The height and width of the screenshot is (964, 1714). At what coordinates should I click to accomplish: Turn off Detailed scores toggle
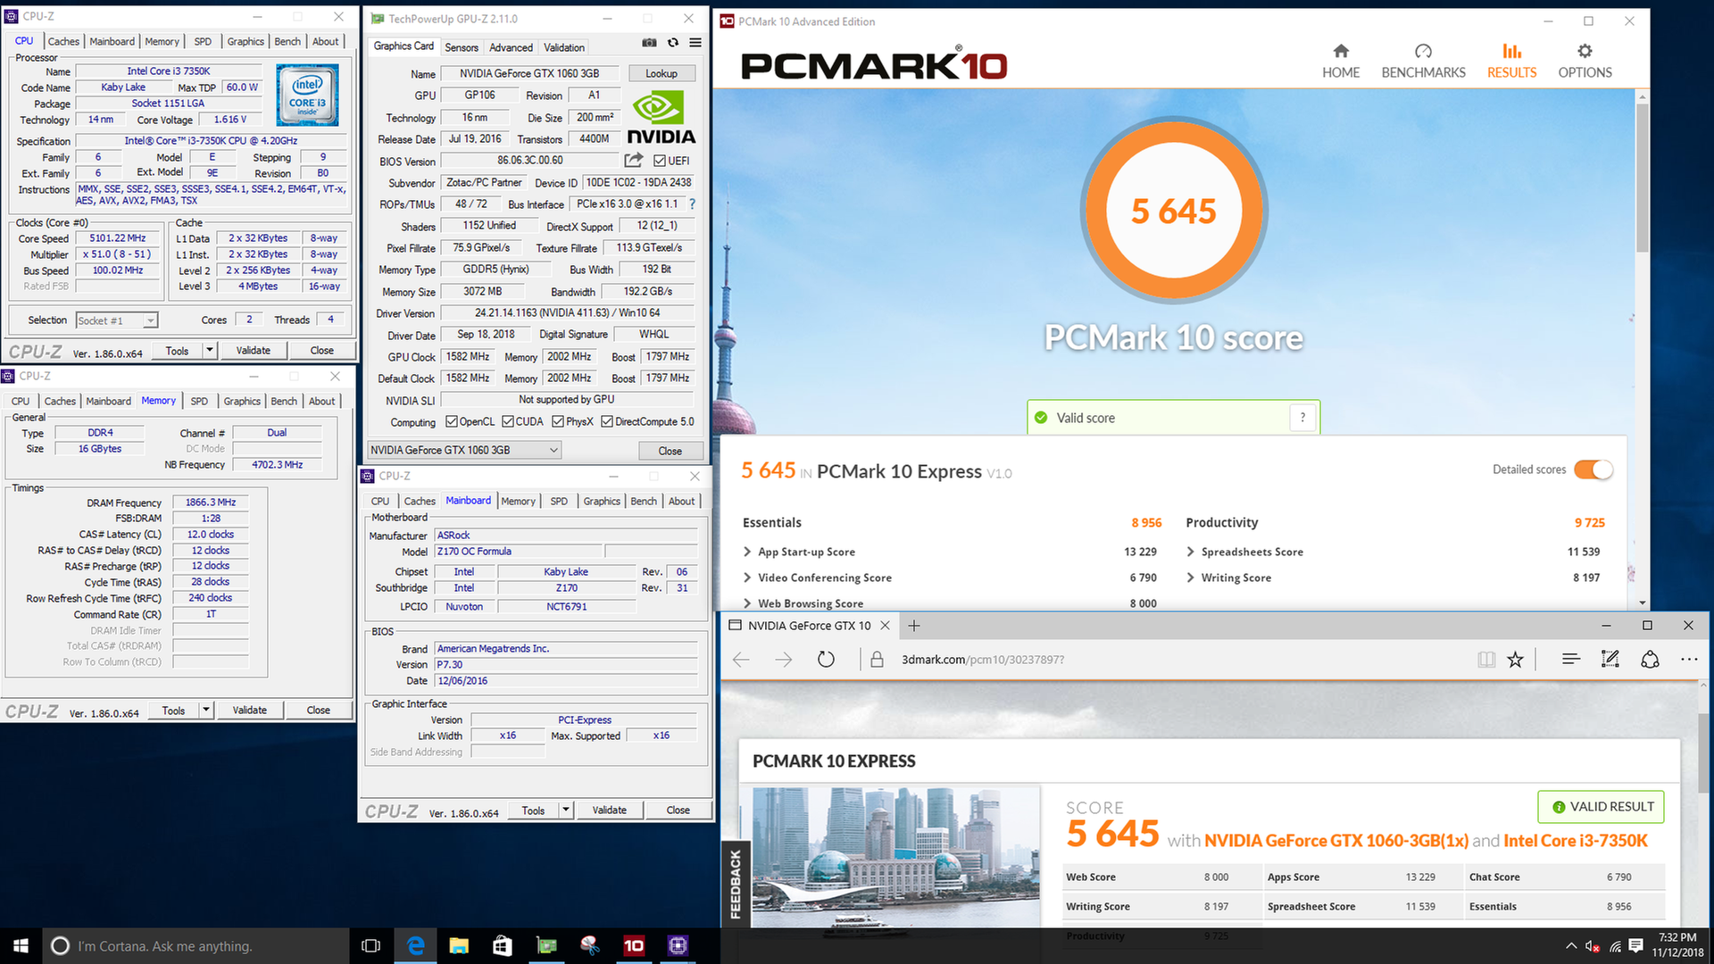coord(1593,470)
